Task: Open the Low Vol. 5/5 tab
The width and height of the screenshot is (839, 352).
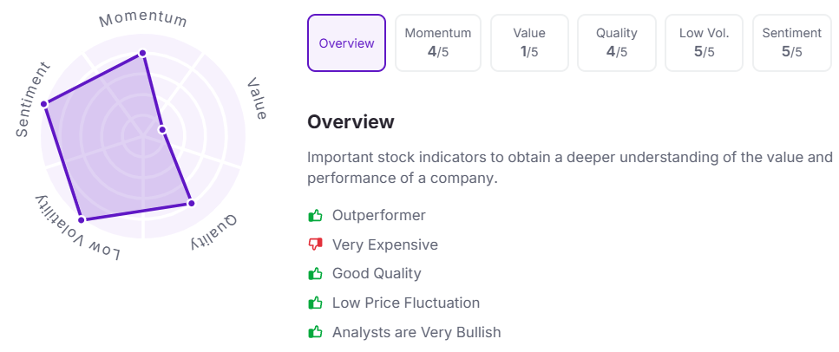Action: (x=705, y=42)
